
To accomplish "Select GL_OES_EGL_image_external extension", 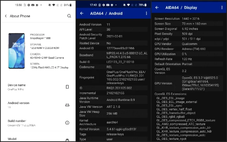I will [x=177, y=102].
